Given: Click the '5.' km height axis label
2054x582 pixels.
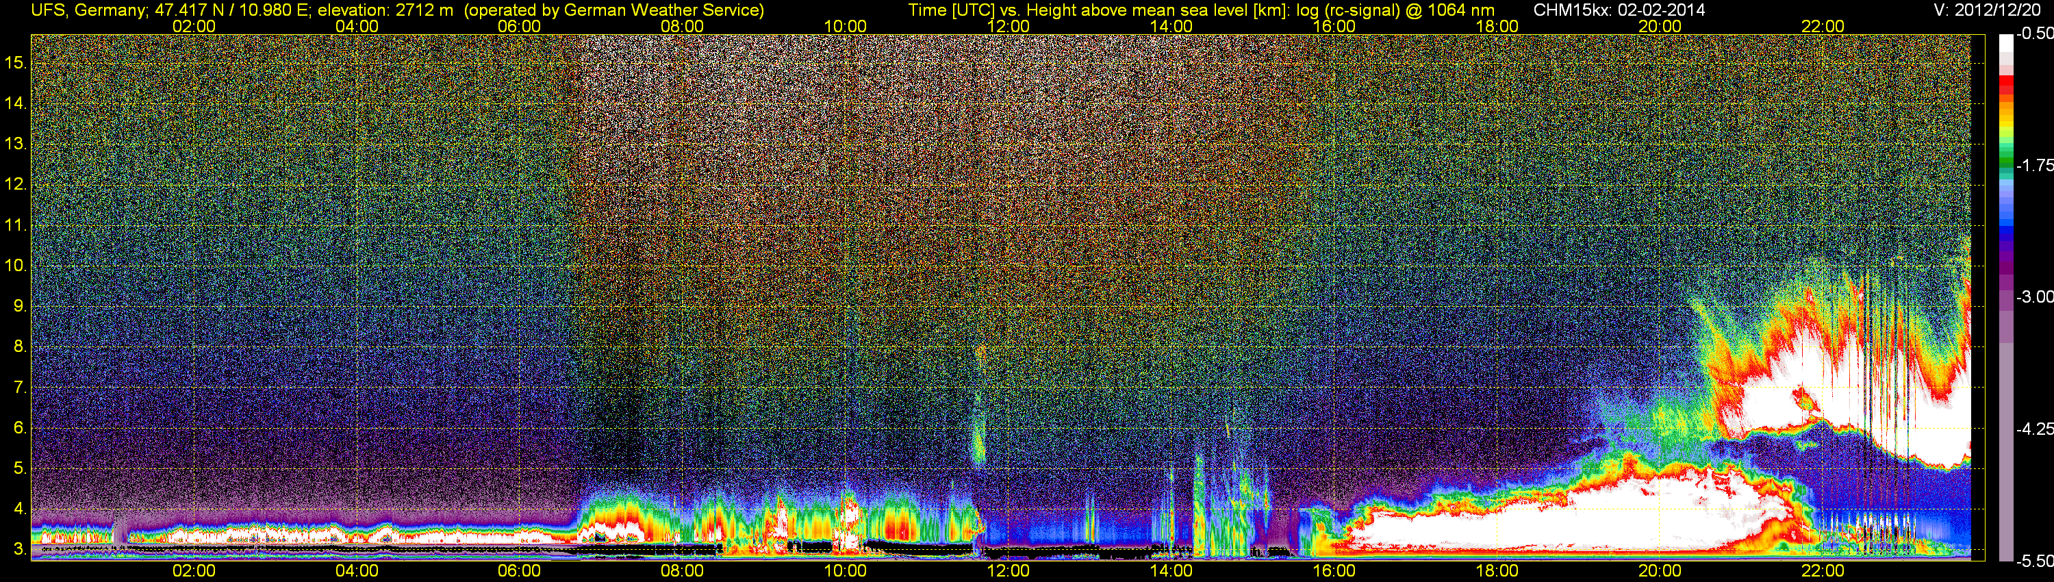Looking at the screenshot, I should 21,469.
